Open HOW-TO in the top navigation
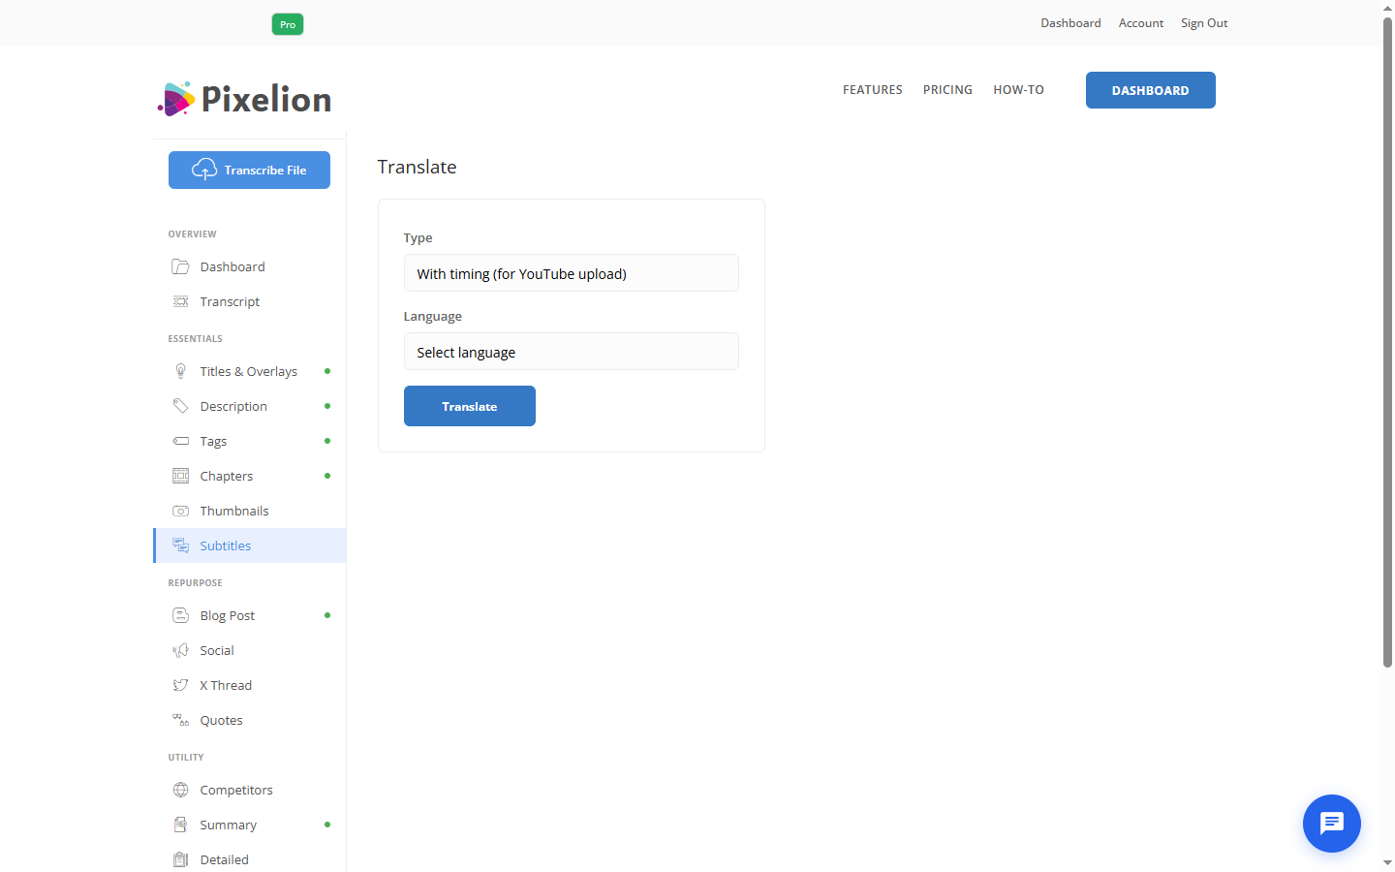 pyautogui.click(x=1018, y=90)
